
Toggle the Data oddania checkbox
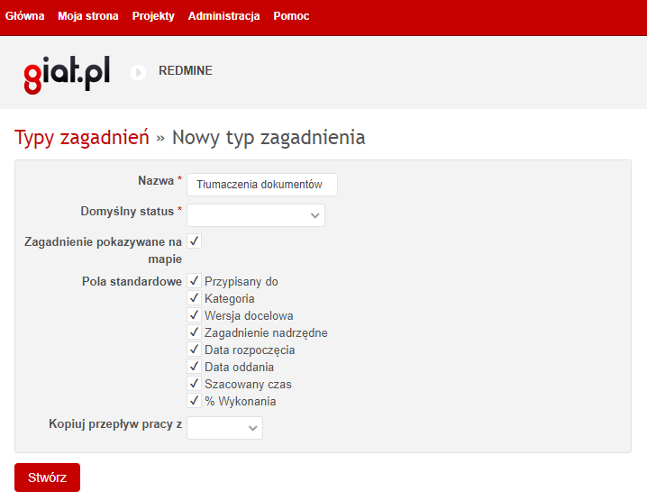pyautogui.click(x=195, y=367)
